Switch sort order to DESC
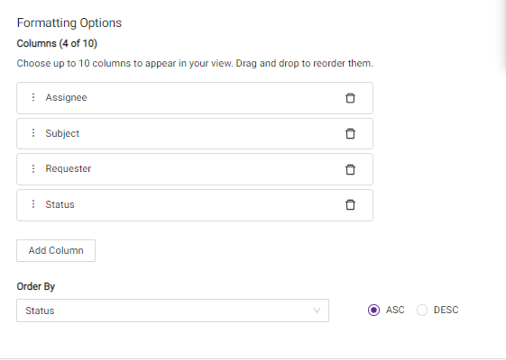This screenshot has width=506, height=360. click(x=422, y=310)
